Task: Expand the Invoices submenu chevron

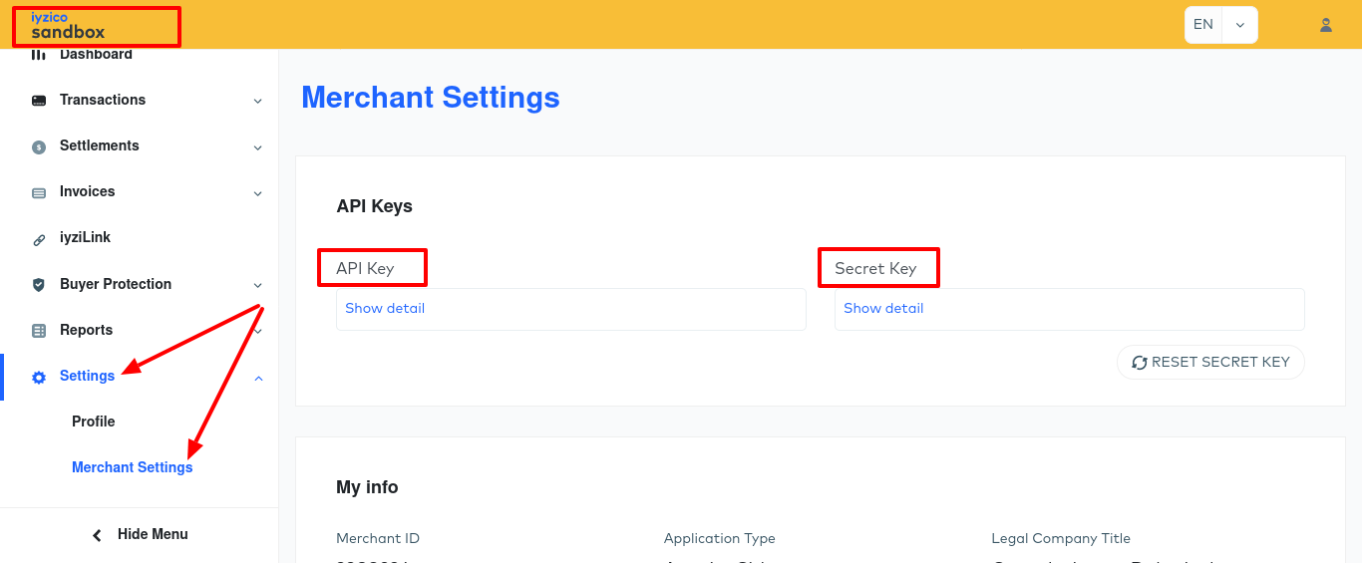Action: pos(257,193)
